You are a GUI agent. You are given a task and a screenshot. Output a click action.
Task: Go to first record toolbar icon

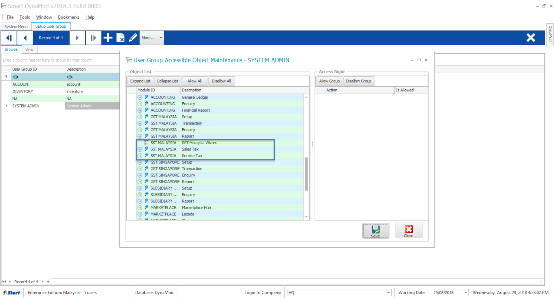[x=9, y=38]
